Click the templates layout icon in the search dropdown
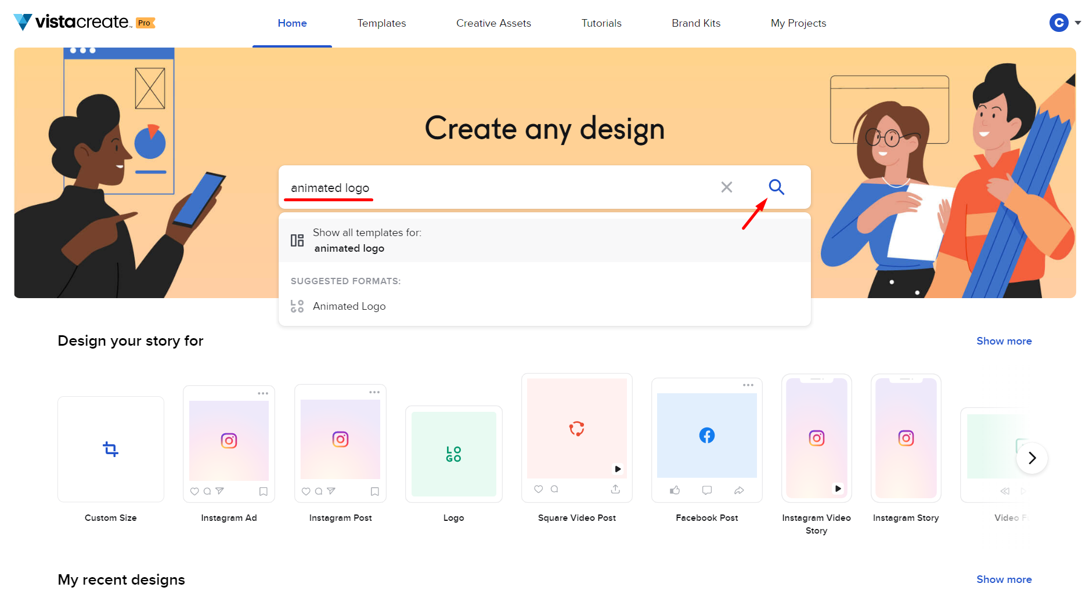 coord(297,240)
